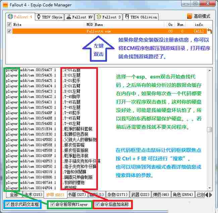Click the arrow icon beside the Fallout4.esm row
Image resolution: width=218 pixels, height=213 pixels.
click(x=209, y=31)
